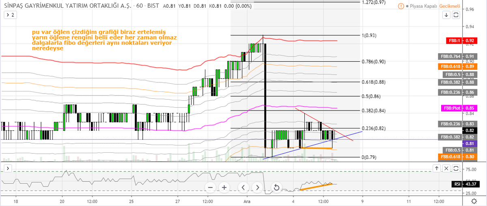Screen dimensions: 487x206
Task: Move the chart left with arrow button
Action: [243, 187]
